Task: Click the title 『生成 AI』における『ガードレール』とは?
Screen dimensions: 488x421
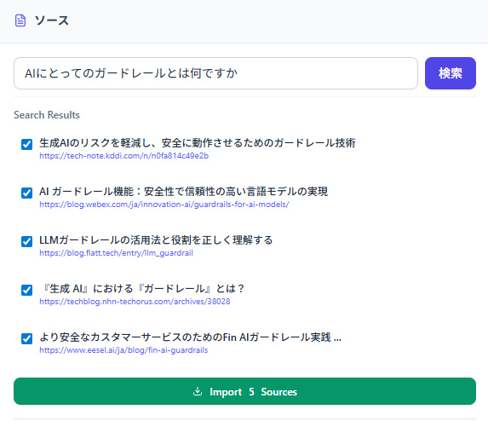Action: point(143,289)
